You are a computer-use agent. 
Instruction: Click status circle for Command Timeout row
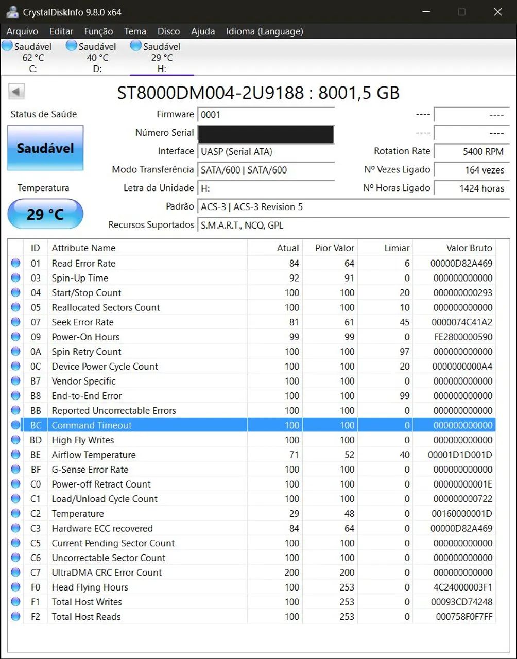(15, 425)
